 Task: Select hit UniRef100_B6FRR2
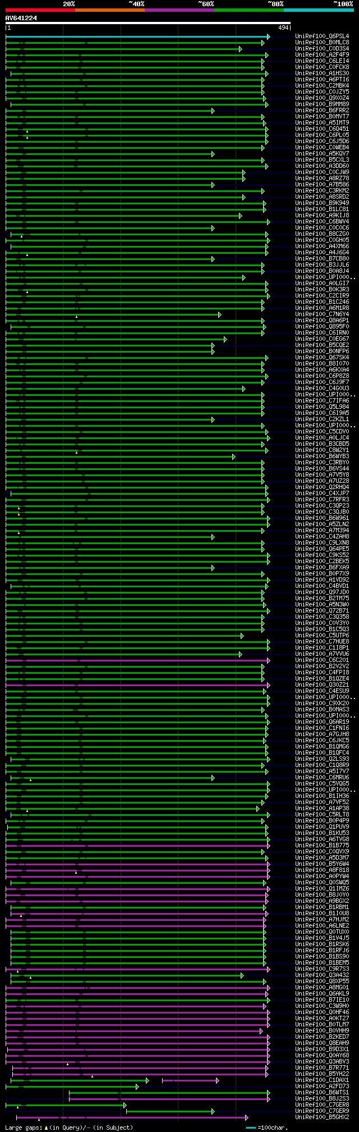click(x=323, y=110)
